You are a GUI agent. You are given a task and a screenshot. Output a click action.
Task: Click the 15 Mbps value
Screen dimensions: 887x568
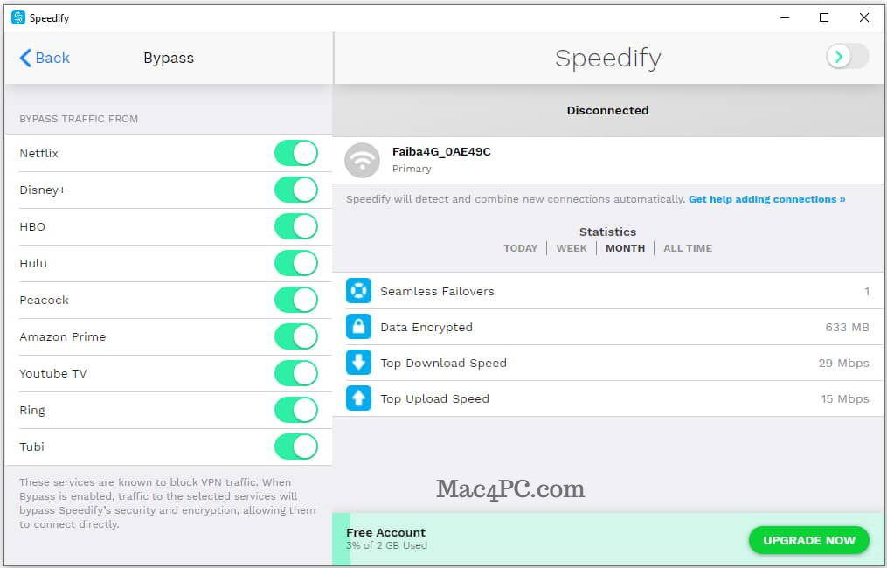point(845,398)
